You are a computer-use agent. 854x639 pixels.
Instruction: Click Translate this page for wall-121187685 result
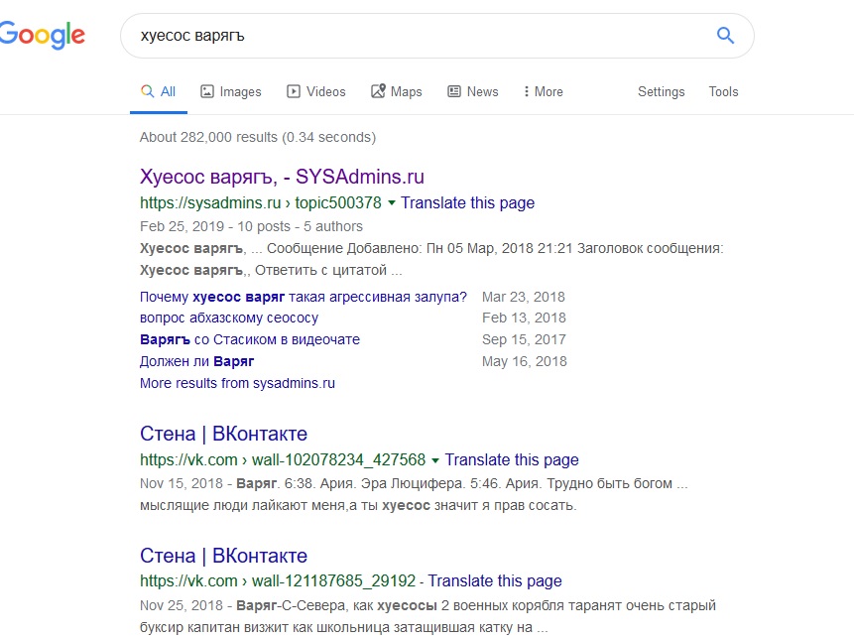coord(495,580)
